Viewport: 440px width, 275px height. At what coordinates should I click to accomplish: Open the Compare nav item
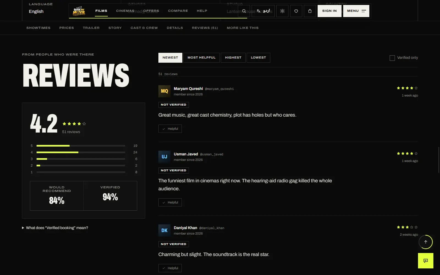(x=178, y=11)
